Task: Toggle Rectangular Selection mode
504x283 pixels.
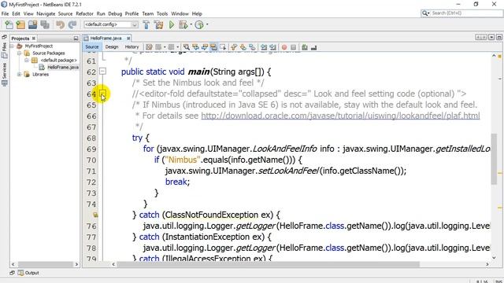Action: (x=223, y=47)
